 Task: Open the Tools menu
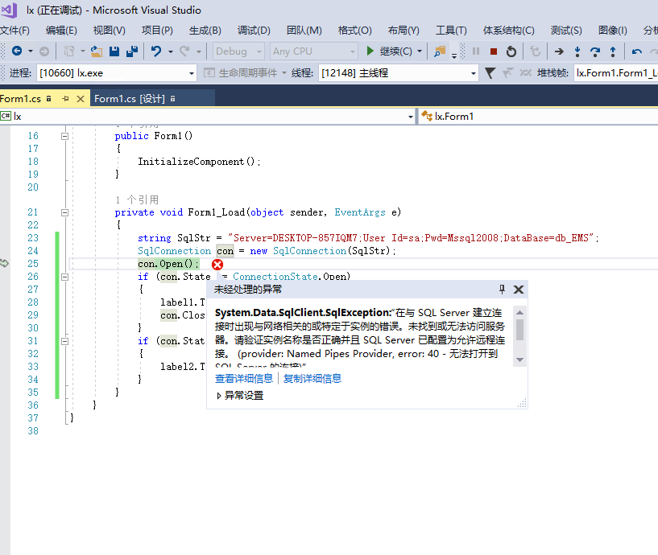451,31
